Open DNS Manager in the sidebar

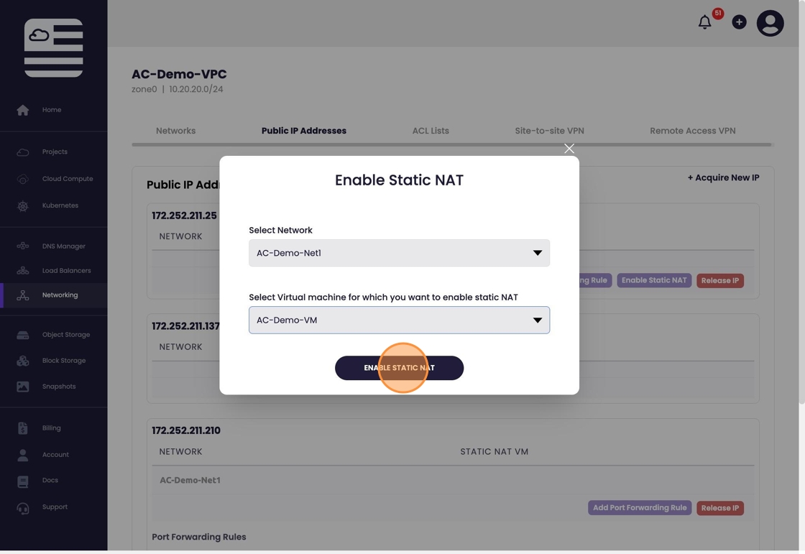tap(63, 246)
